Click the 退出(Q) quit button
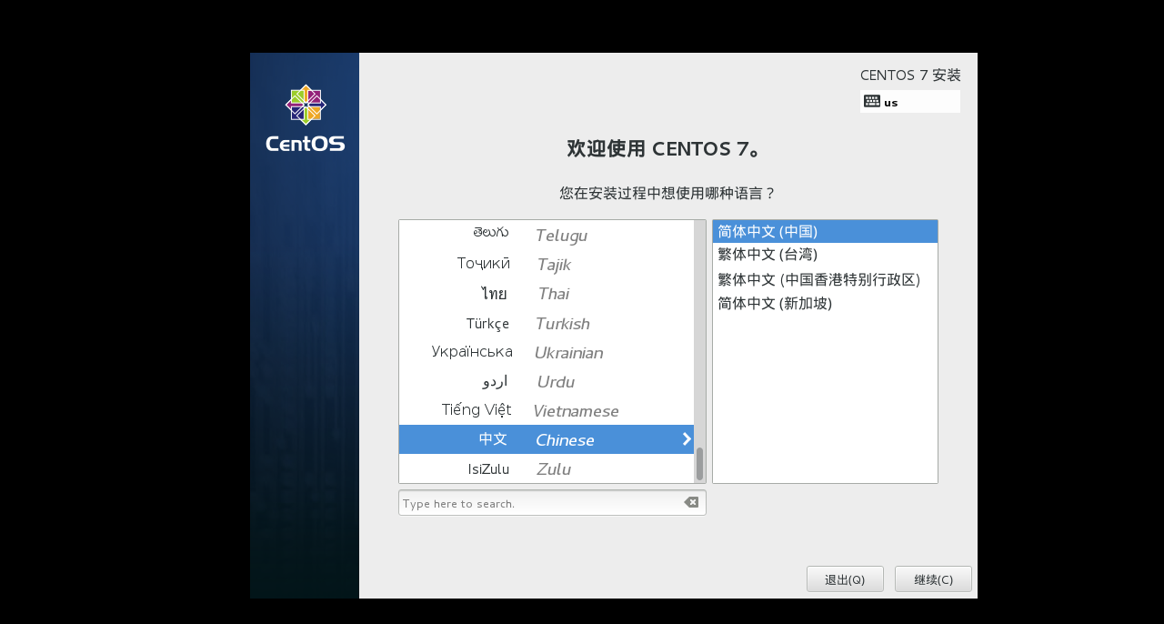Image resolution: width=1164 pixels, height=624 pixels. point(845,579)
